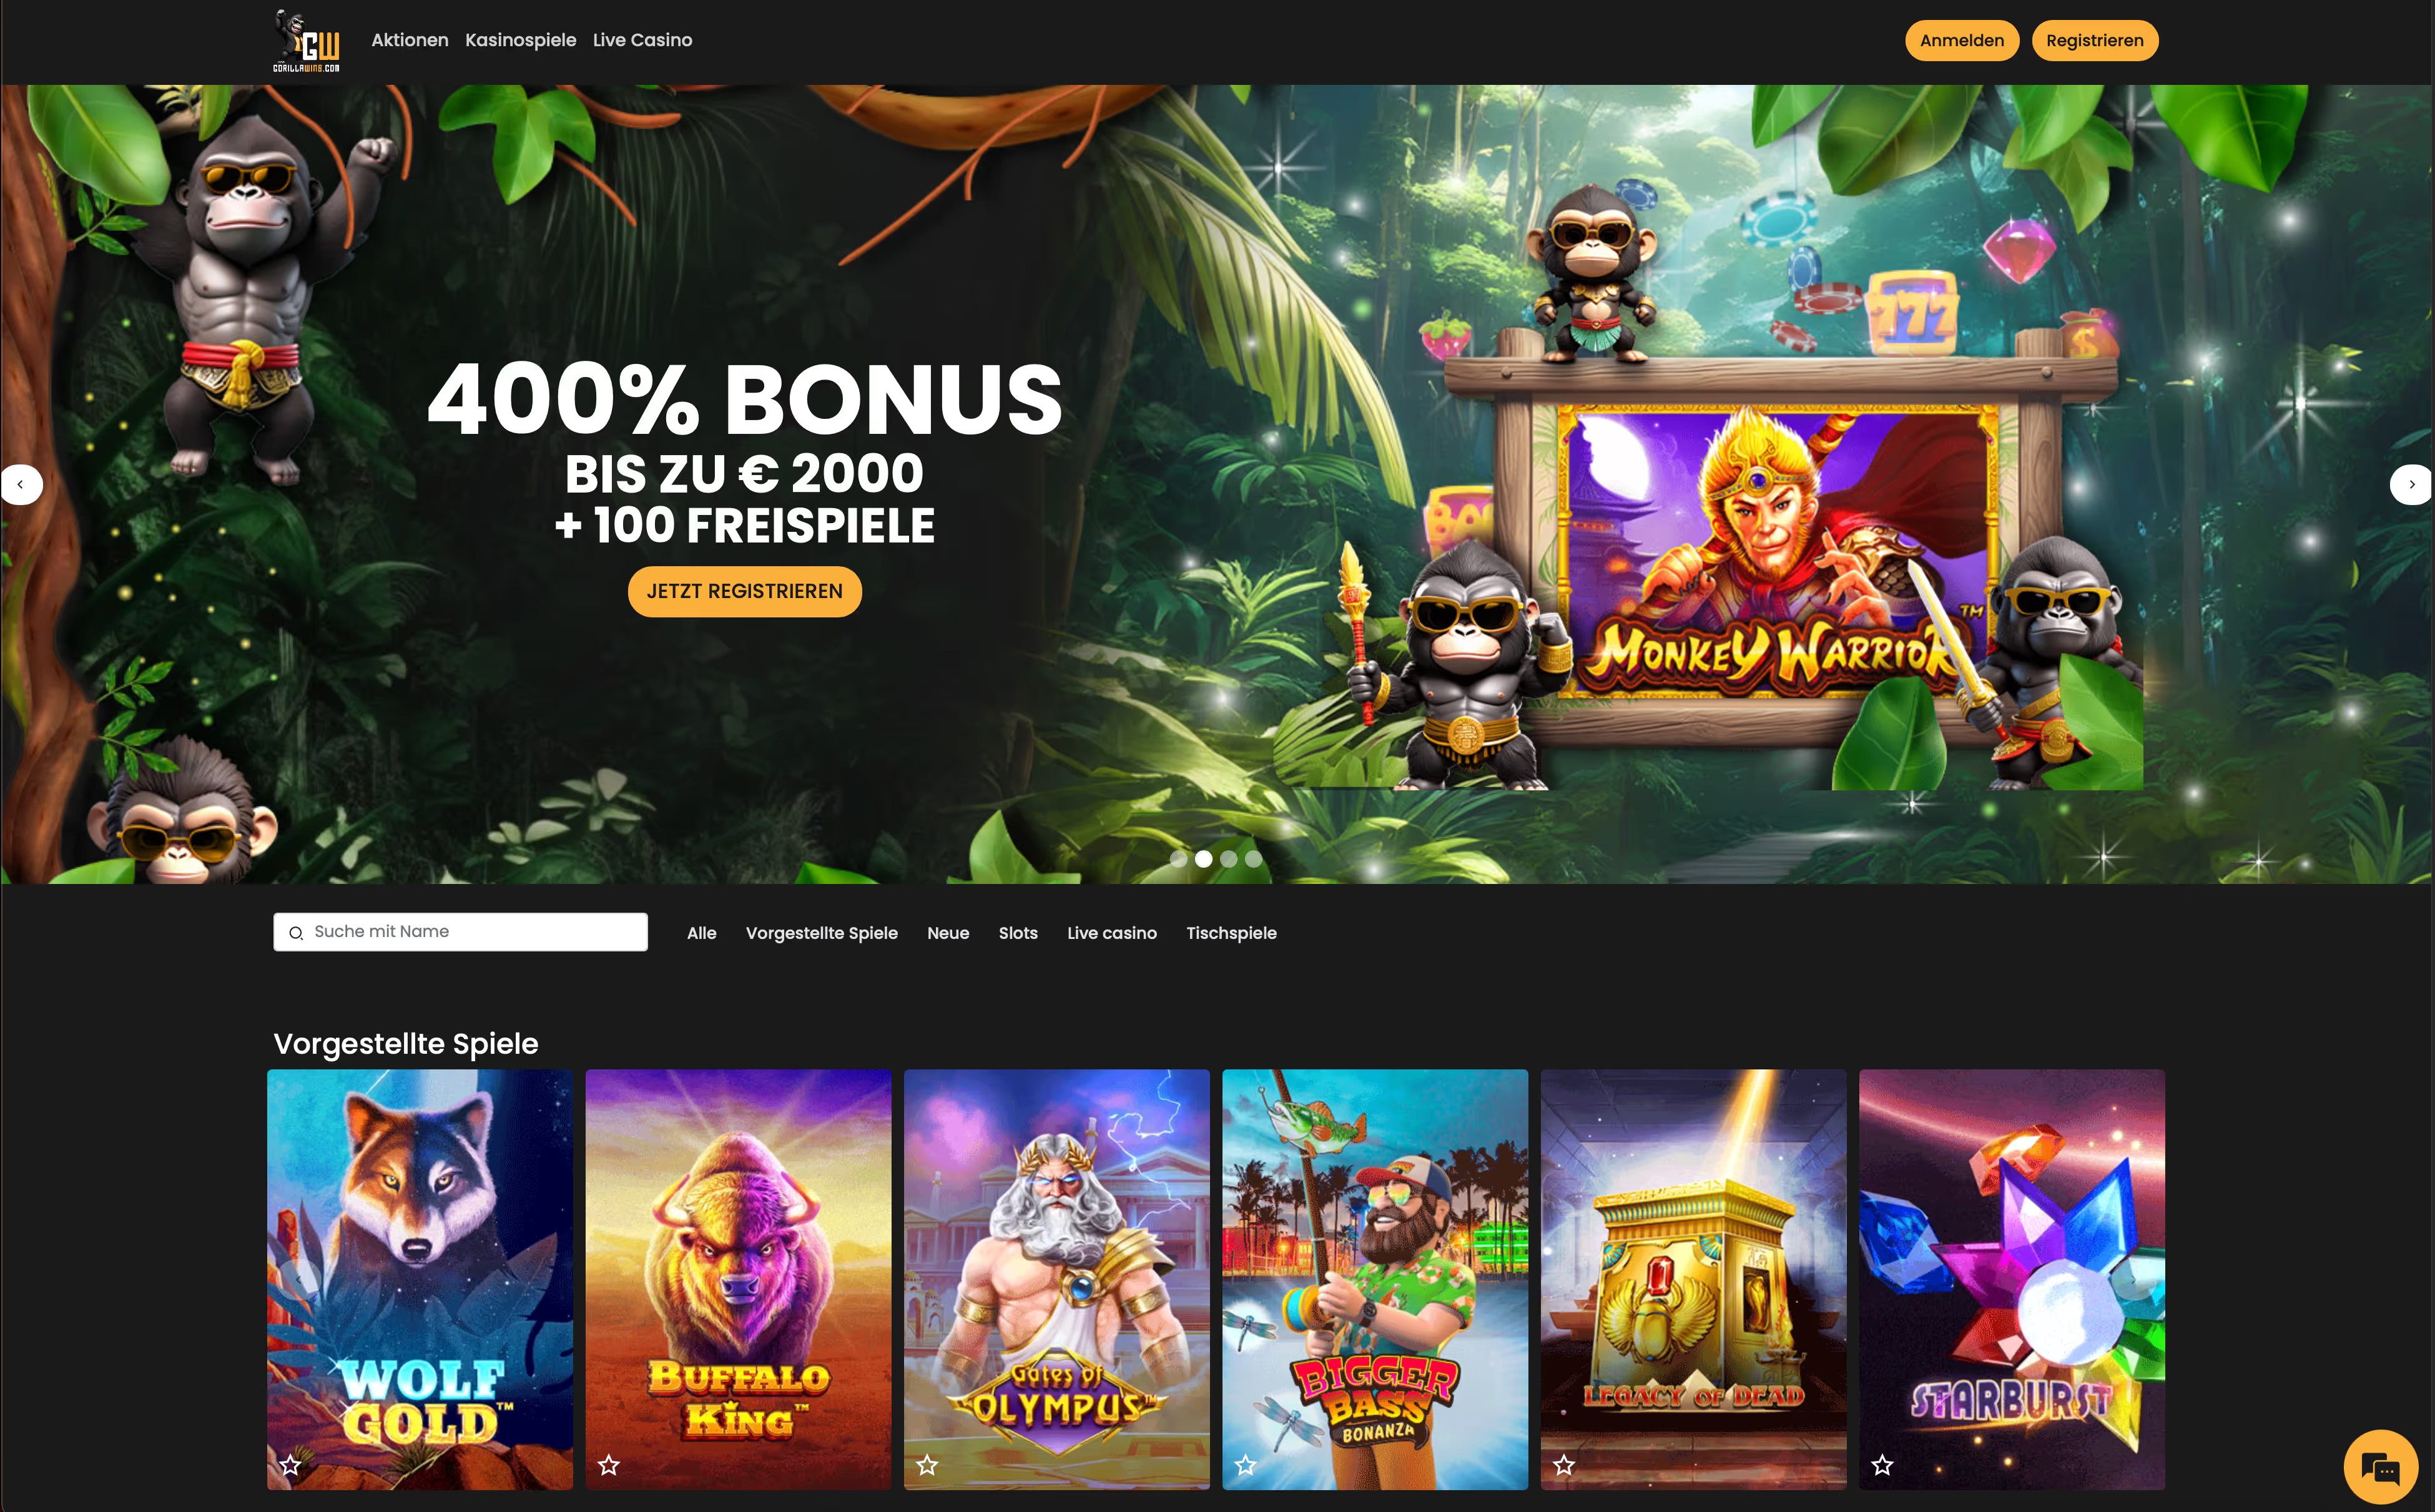Click the GorillaWins logo
2435x1512 pixels.
(306, 41)
